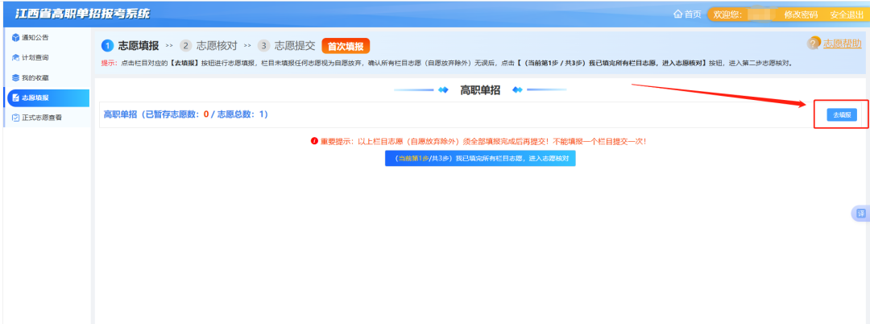
Task: Click the 志愿填报 edit icon in sidebar
Action: click(15, 98)
